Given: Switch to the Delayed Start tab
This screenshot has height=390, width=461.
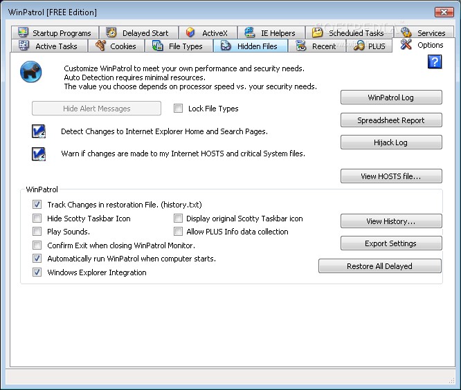Looking at the screenshot, I should point(138,32).
